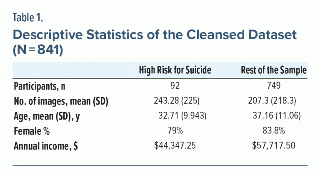Screen dimensions: 320x175
Task: Click the 243.28 (225) images cell
Action: 175,101
